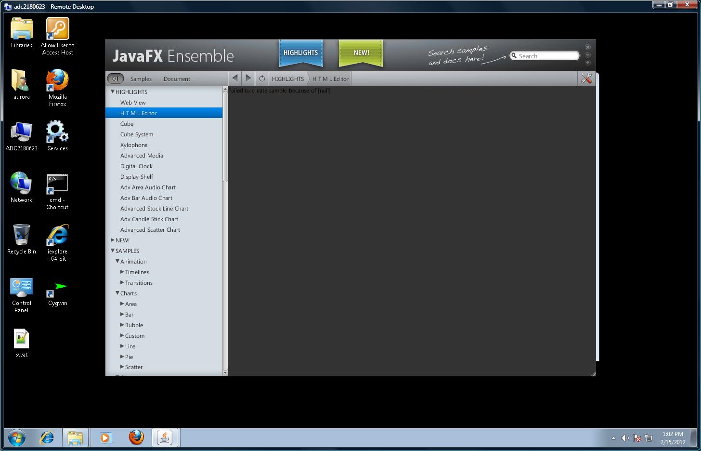Viewport: 701px width, 451px height.
Task: Click the search magnifier icon
Action: pos(514,56)
